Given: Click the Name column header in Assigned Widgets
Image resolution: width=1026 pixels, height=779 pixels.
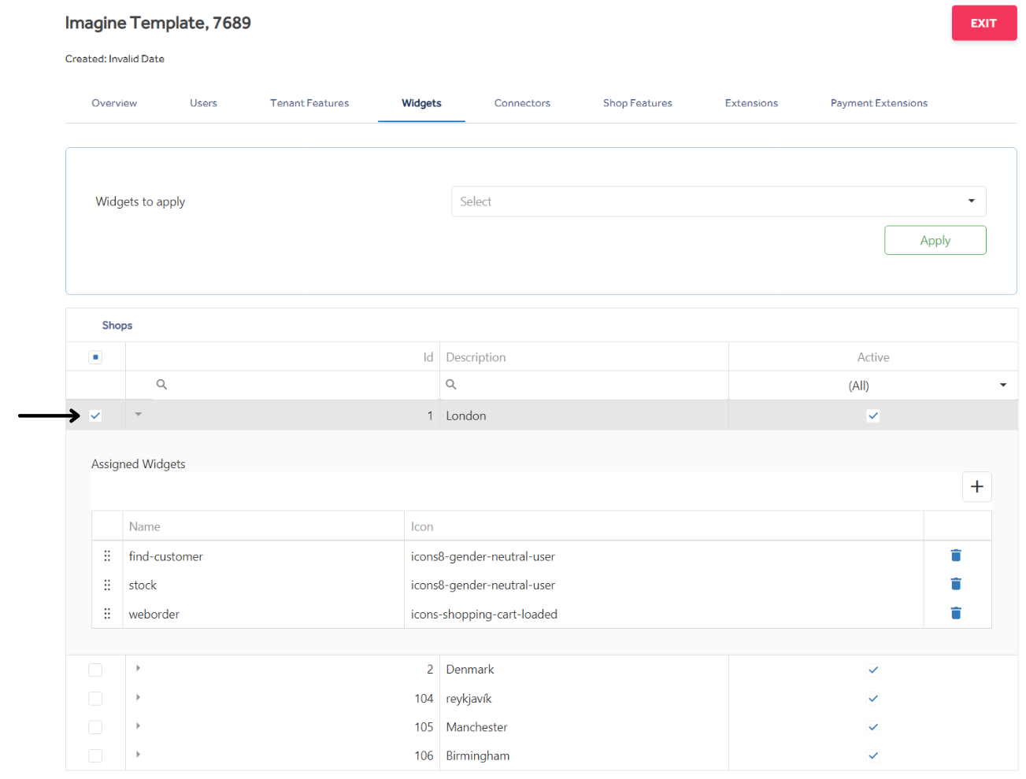Looking at the screenshot, I should pos(264,526).
